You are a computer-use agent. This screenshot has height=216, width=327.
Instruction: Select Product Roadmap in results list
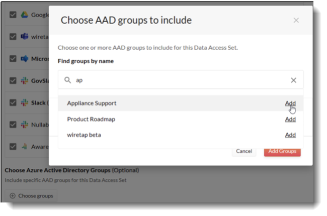tap(91, 119)
